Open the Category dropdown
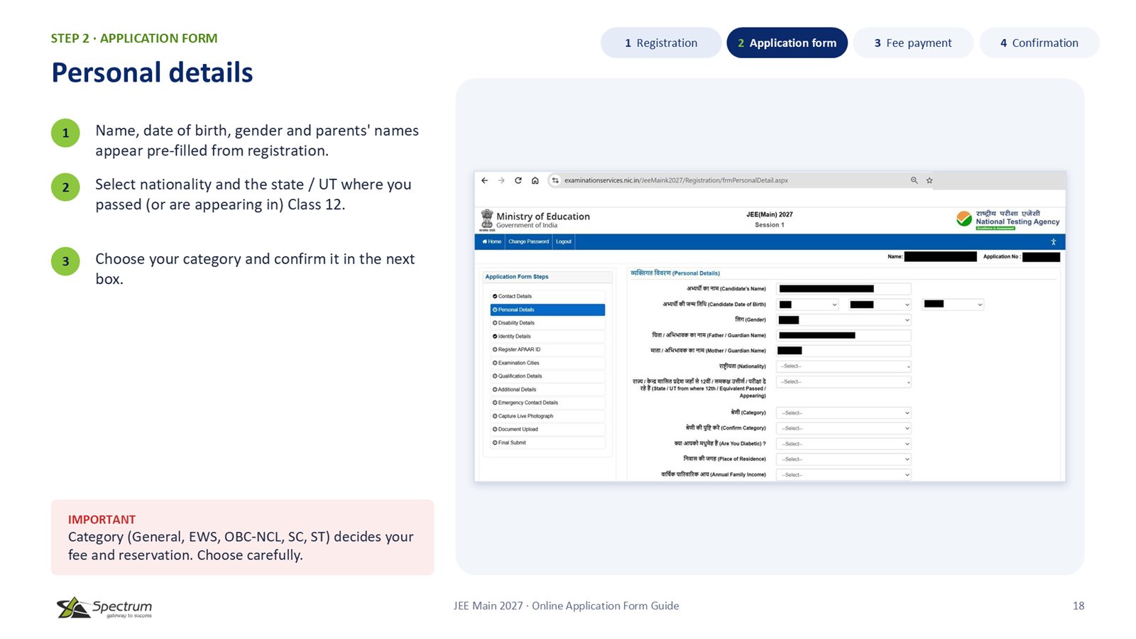 tap(843, 413)
